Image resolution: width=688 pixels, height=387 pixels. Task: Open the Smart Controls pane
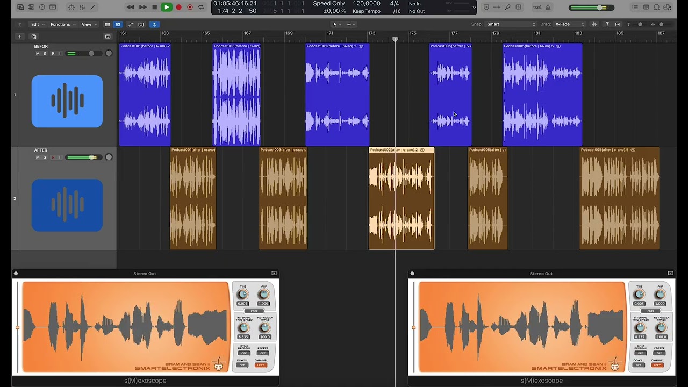click(71, 8)
